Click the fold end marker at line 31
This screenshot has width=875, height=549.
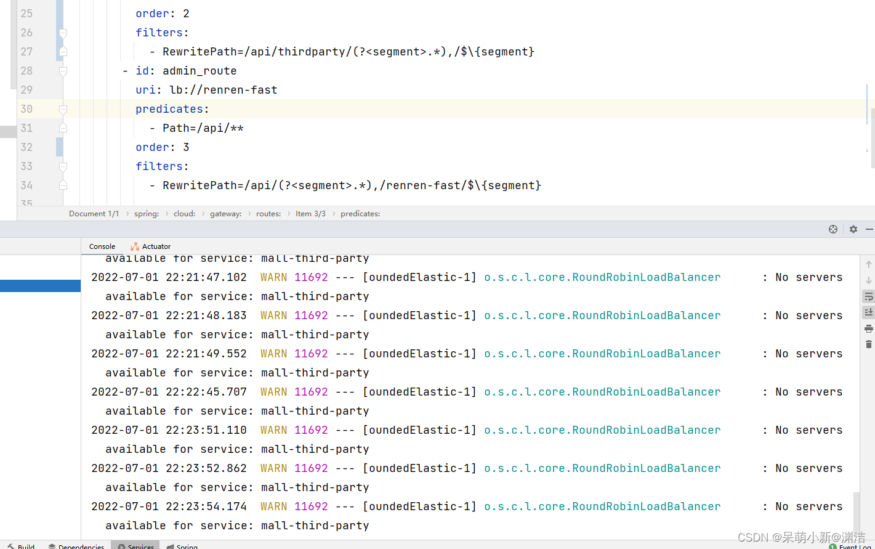click(63, 128)
